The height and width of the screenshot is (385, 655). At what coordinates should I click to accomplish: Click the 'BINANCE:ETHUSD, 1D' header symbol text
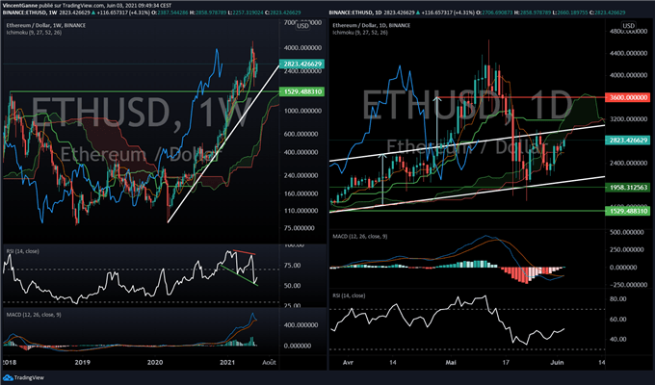355,13
